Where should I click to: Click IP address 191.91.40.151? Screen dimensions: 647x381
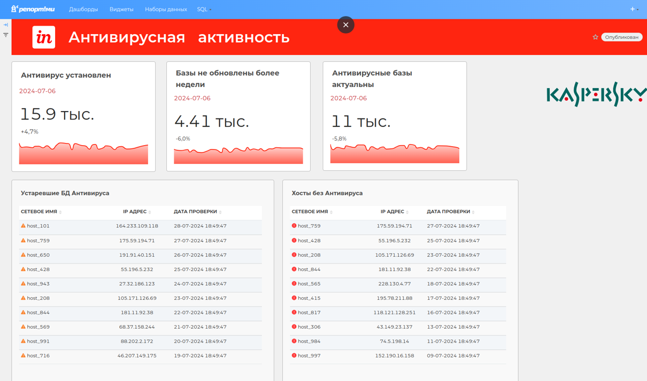pos(137,255)
